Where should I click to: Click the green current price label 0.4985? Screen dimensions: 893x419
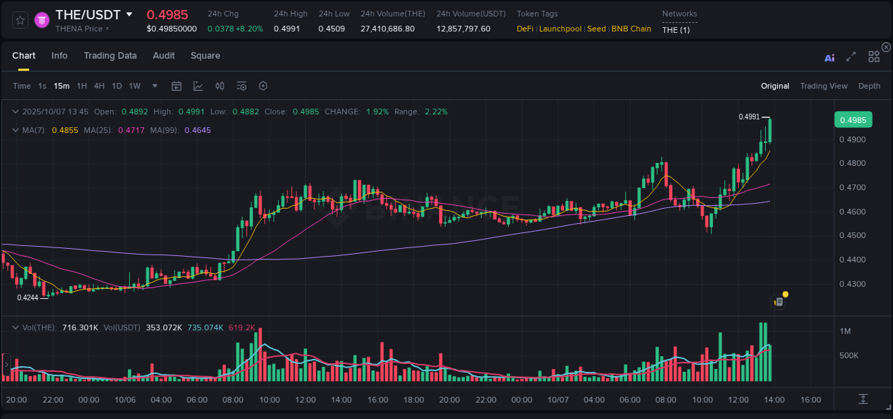(853, 119)
